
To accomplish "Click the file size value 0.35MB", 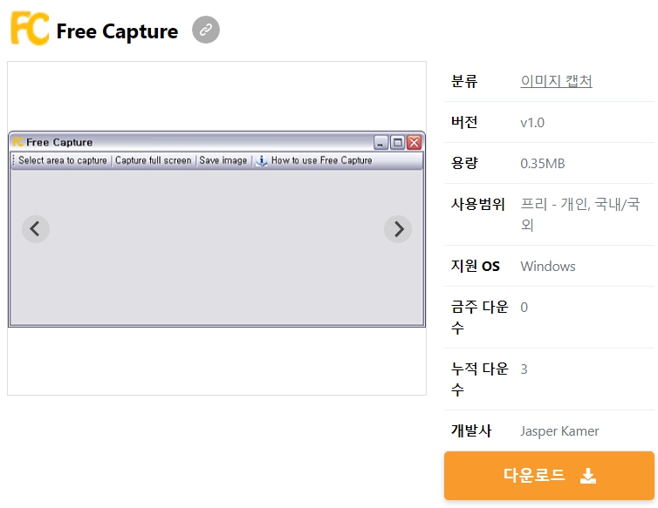I will click(x=543, y=164).
